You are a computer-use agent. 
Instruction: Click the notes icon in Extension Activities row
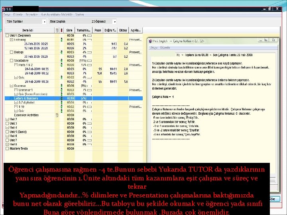pyautogui.click(x=57, y=115)
